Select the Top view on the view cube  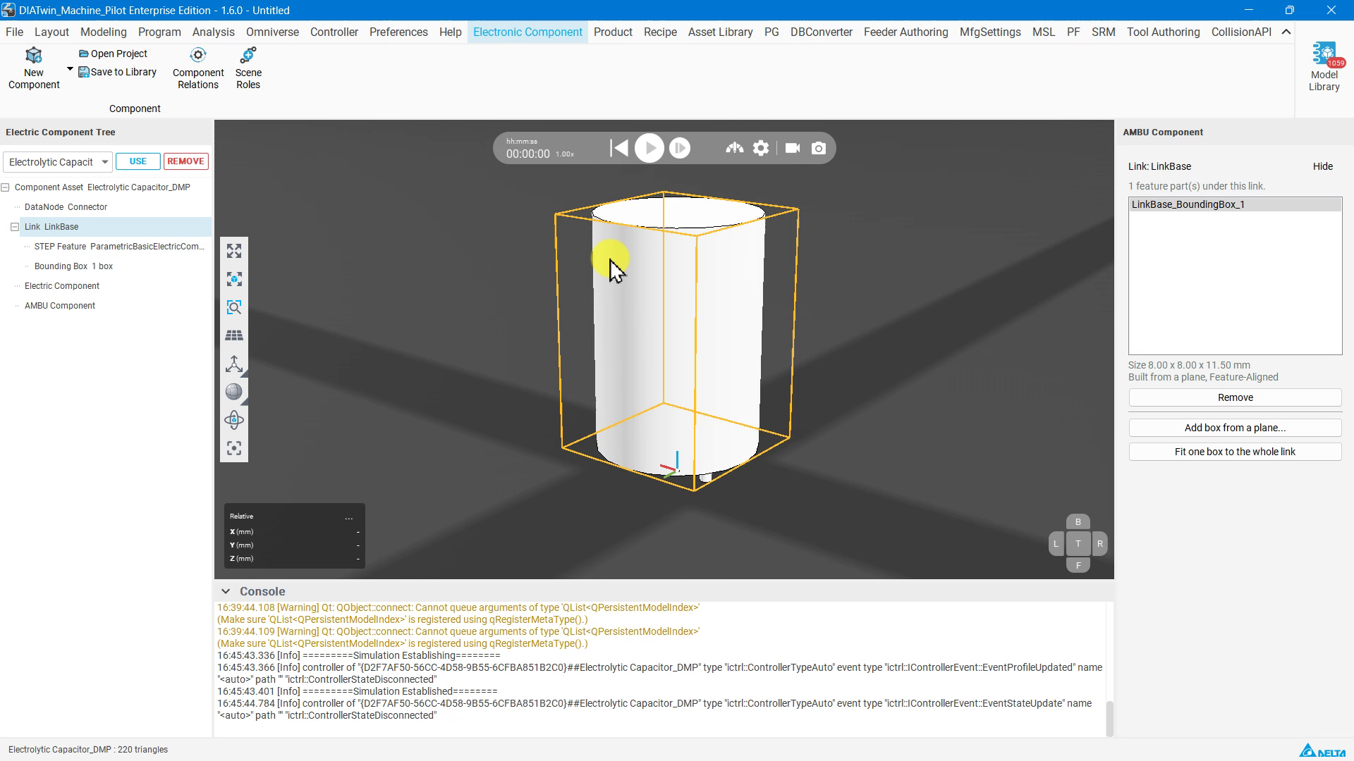coord(1078,543)
